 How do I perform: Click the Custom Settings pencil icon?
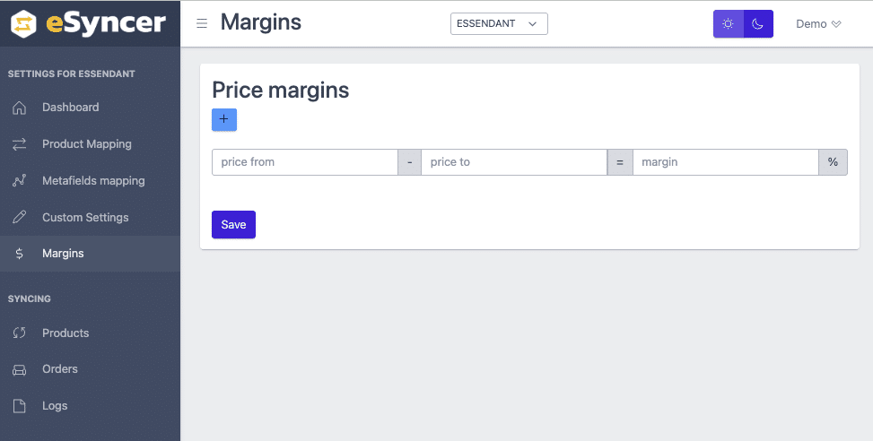pos(20,218)
